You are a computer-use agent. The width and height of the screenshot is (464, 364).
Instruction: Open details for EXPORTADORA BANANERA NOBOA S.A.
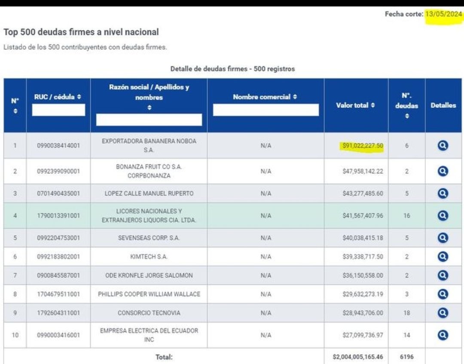[x=443, y=145]
